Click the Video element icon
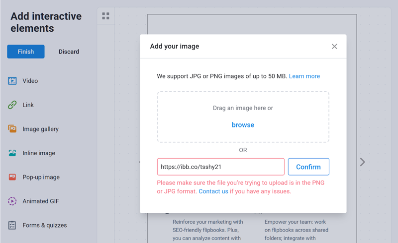398x243 pixels. [12, 81]
